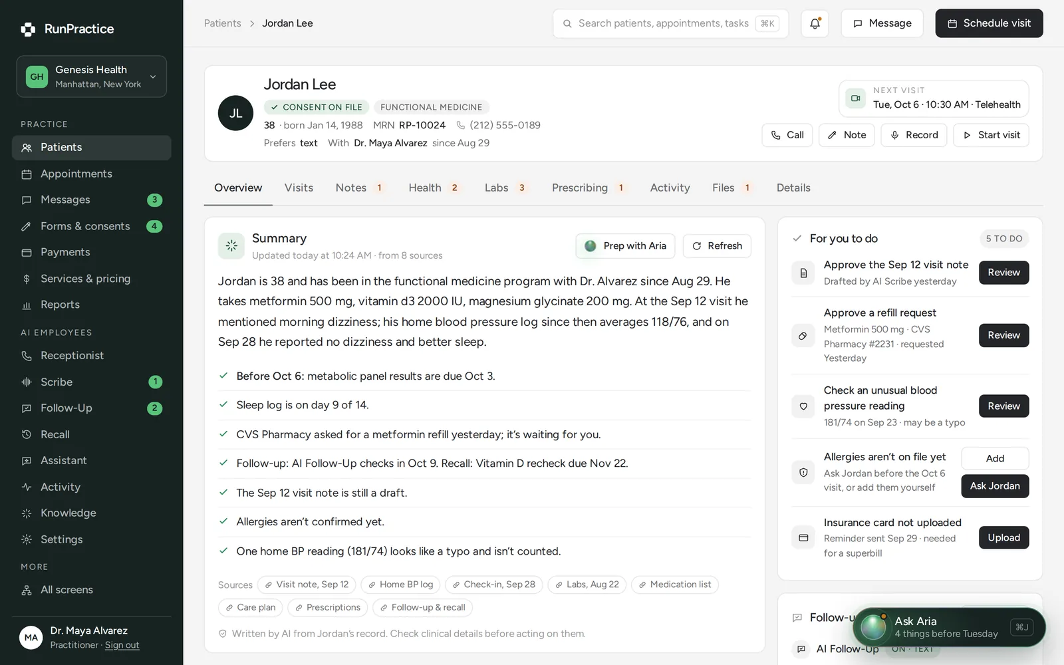
Task: Focus the search patients field
Action: coord(670,23)
